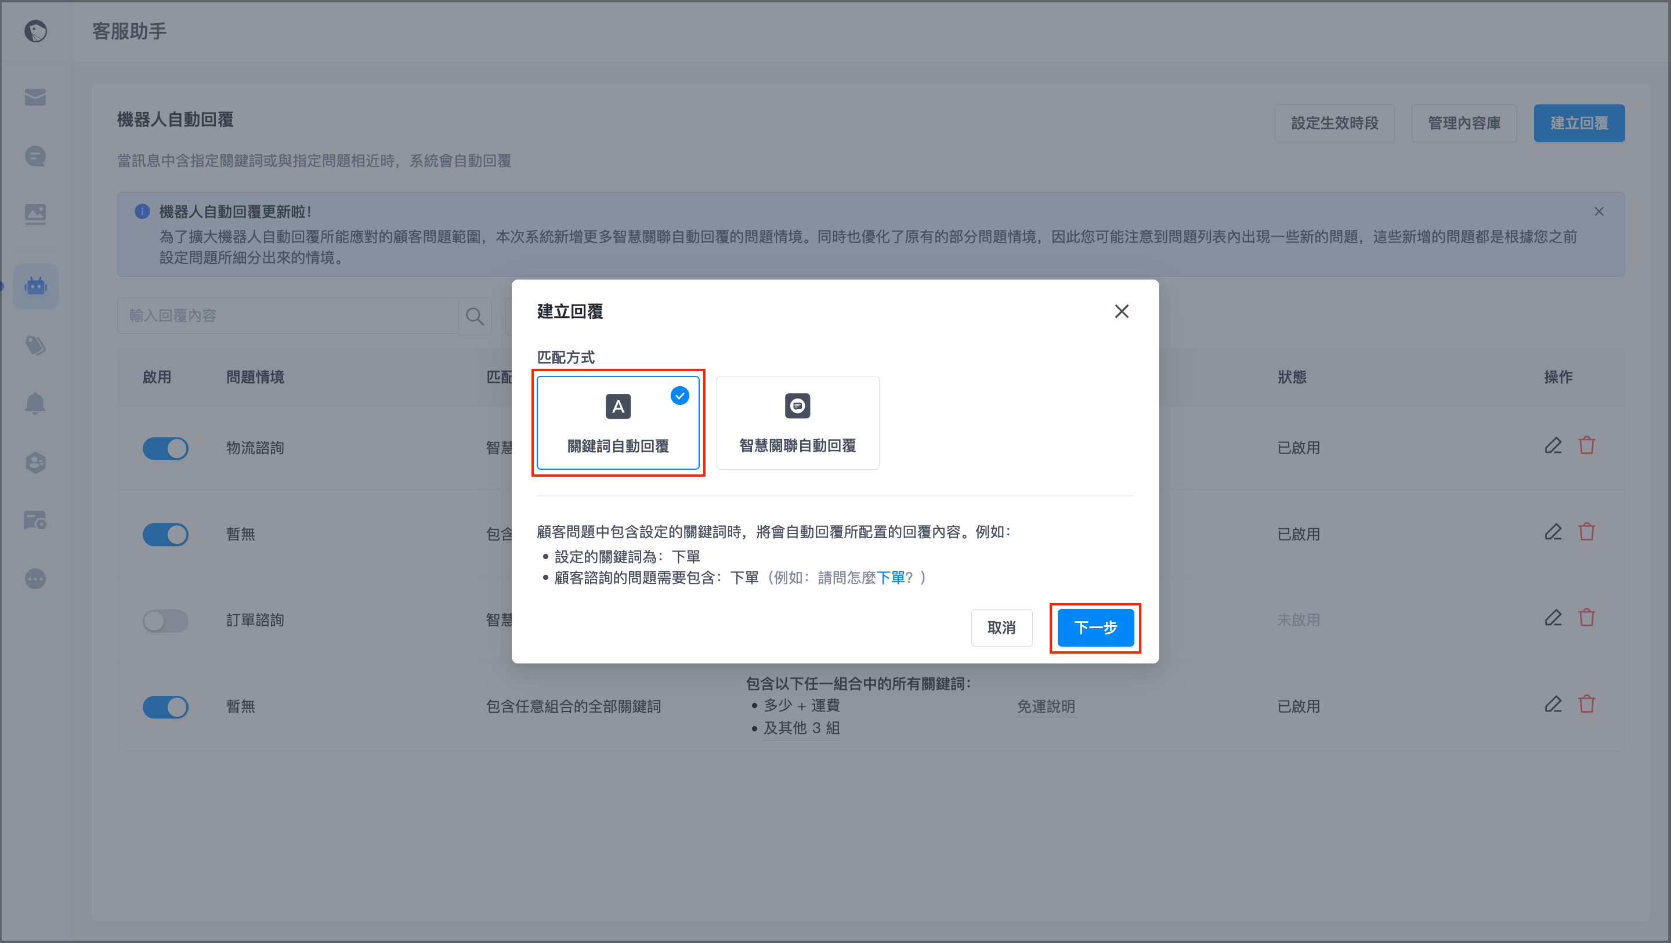Click 包含任意組合的全部關鍵詞 cell

click(x=573, y=707)
